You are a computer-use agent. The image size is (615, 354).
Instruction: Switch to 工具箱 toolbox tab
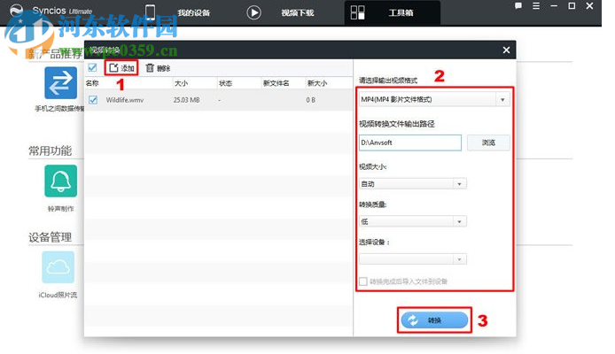point(392,12)
